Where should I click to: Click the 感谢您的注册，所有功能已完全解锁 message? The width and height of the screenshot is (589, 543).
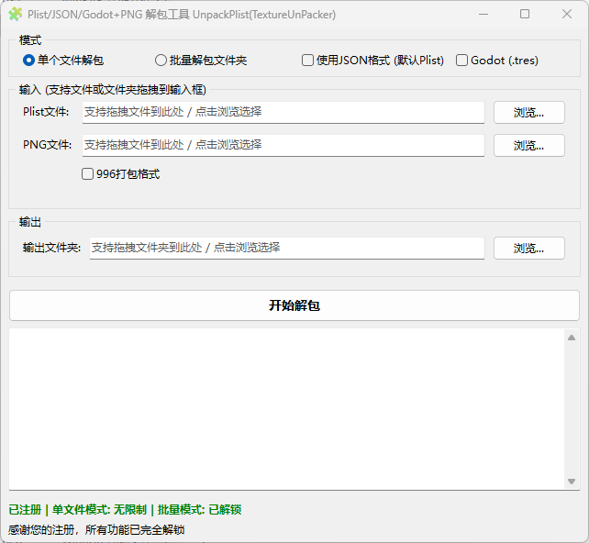click(x=96, y=530)
